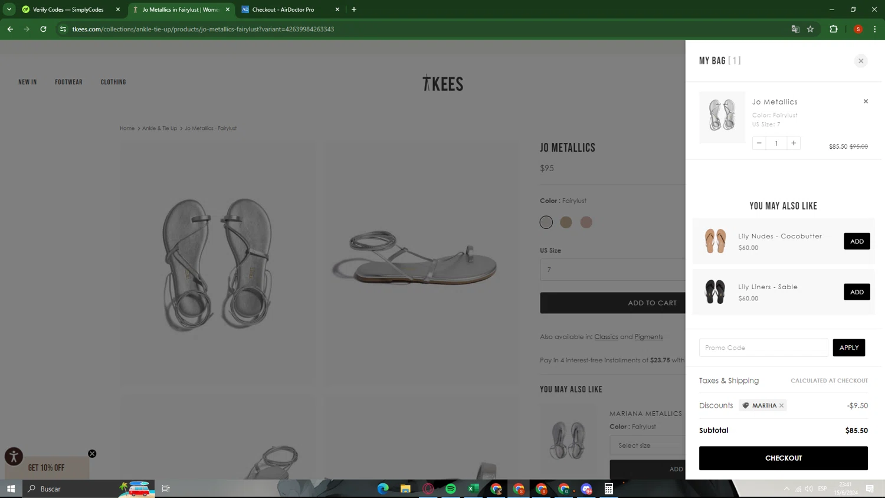View the top-down sandal product image

coord(217,264)
